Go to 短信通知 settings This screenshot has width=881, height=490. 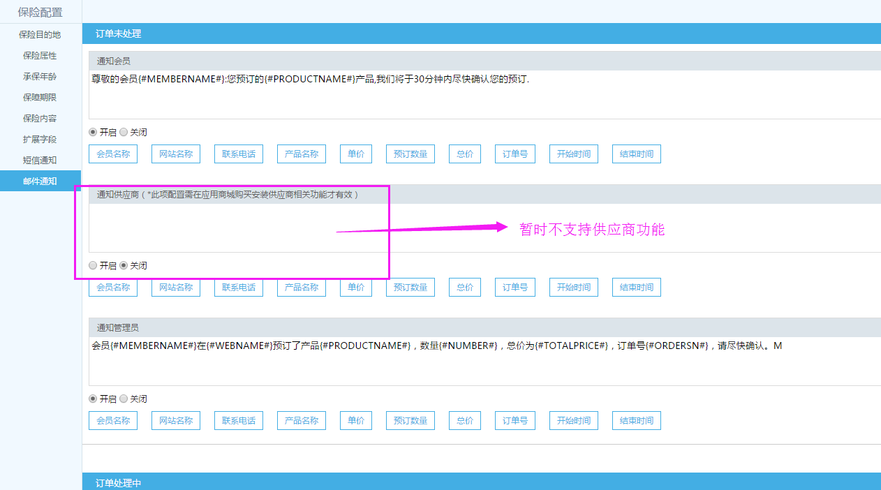click(40, 160)
